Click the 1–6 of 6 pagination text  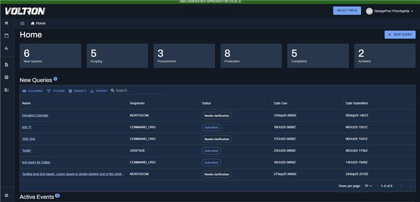point(386,186)
